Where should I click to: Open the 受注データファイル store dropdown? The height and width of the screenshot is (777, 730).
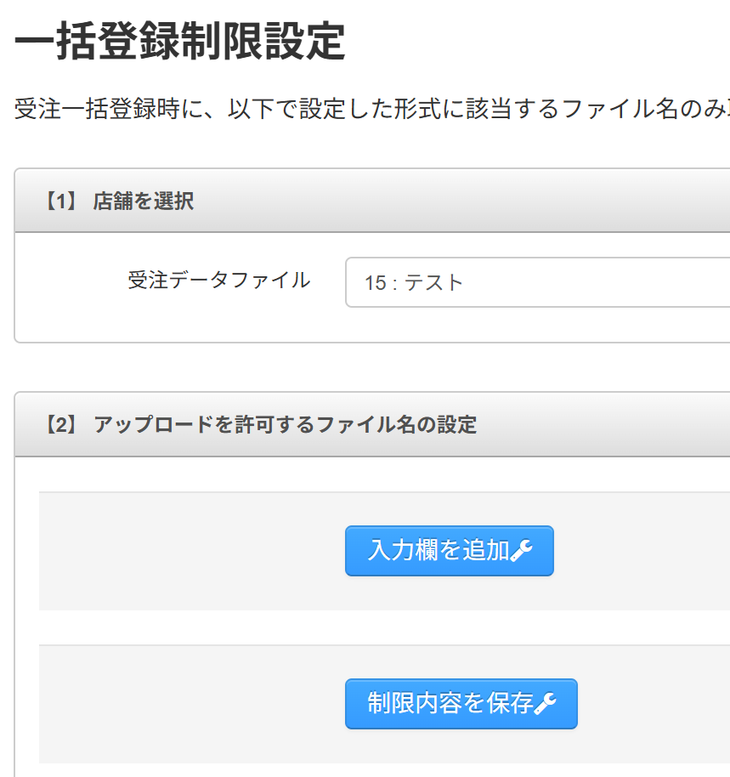point(537,282)
